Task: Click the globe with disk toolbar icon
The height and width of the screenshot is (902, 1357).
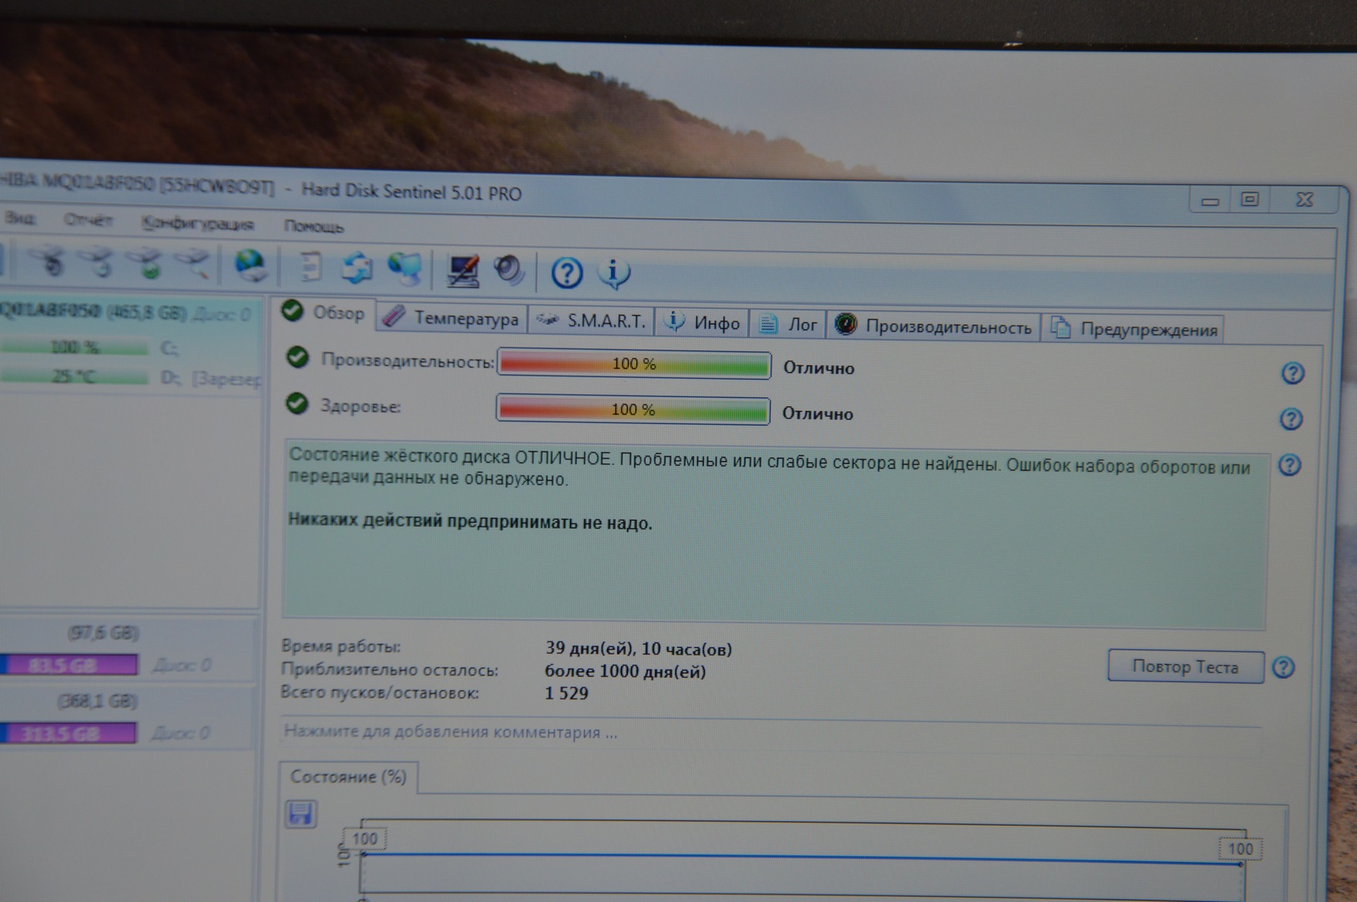Action: click(251, 266)
